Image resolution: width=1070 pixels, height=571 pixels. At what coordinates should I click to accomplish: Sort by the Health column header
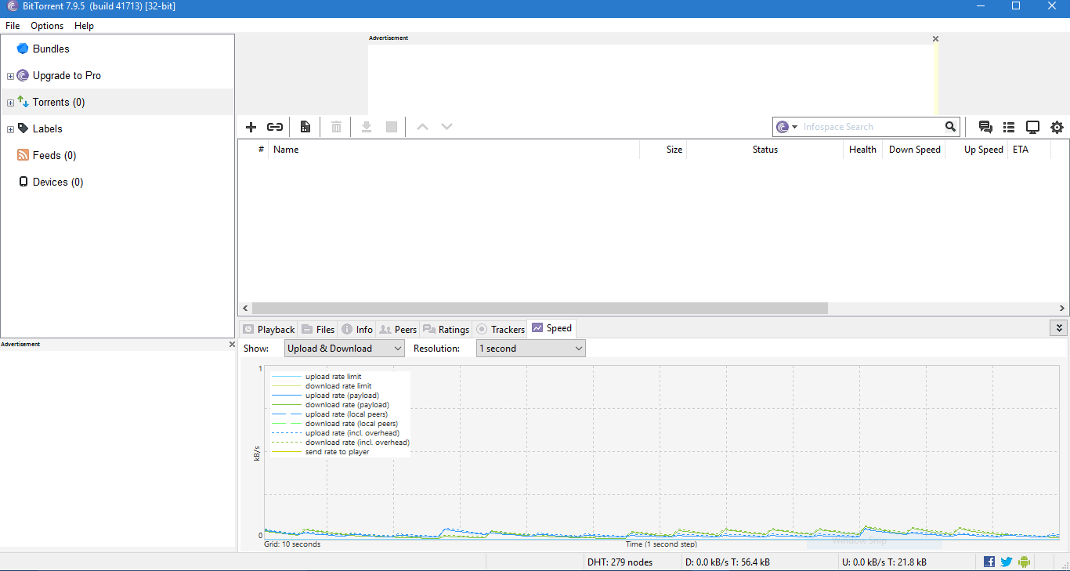[x=862, y=149]
